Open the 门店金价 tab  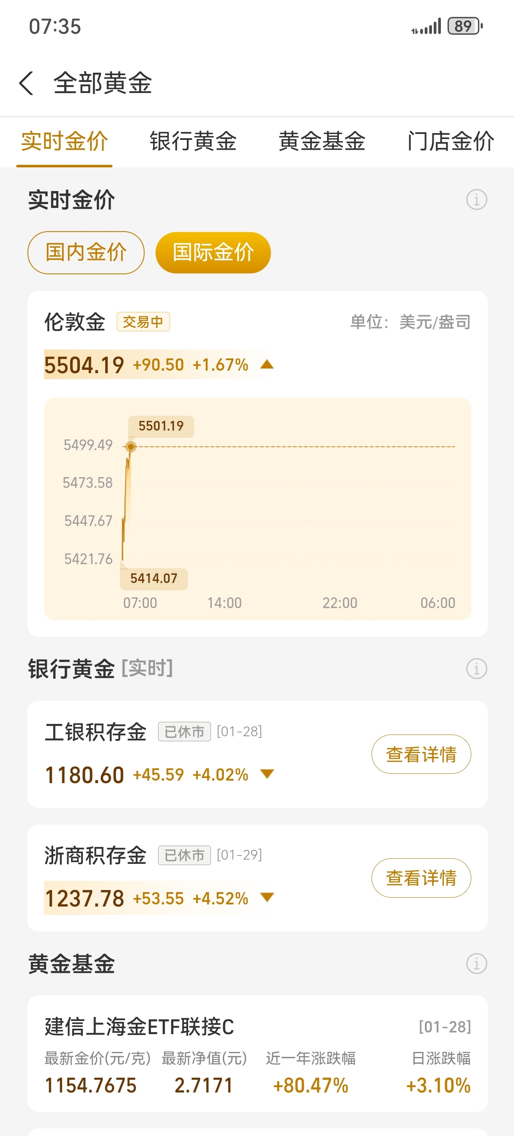[451, 142]
